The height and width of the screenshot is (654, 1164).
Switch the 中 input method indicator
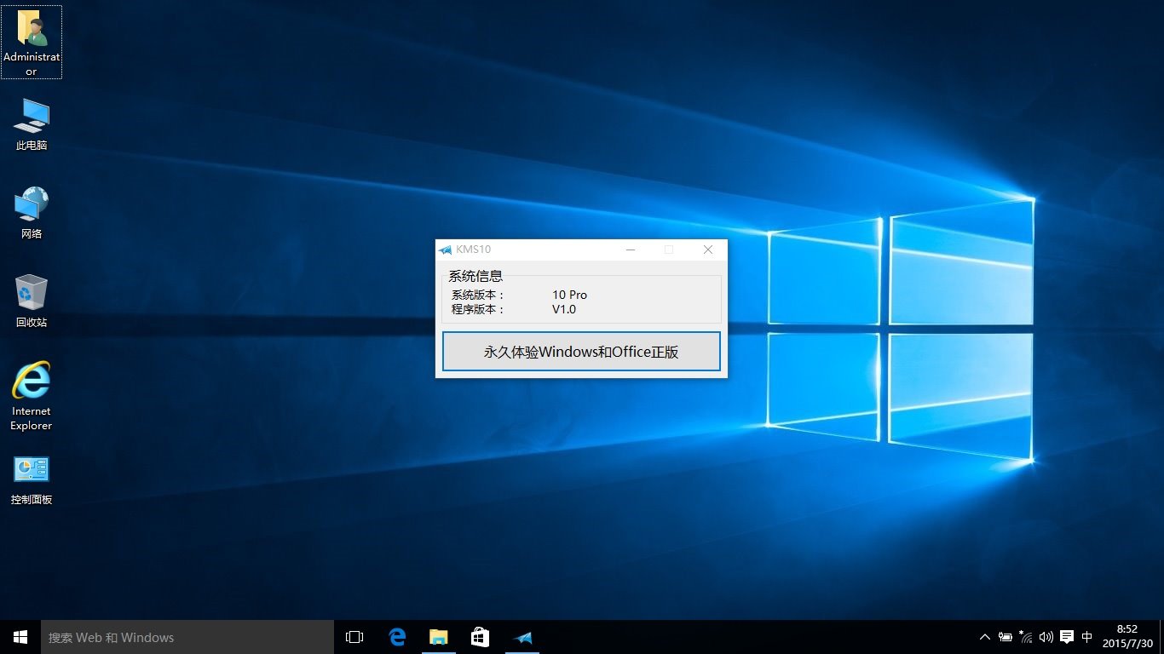pos(1087,637)
